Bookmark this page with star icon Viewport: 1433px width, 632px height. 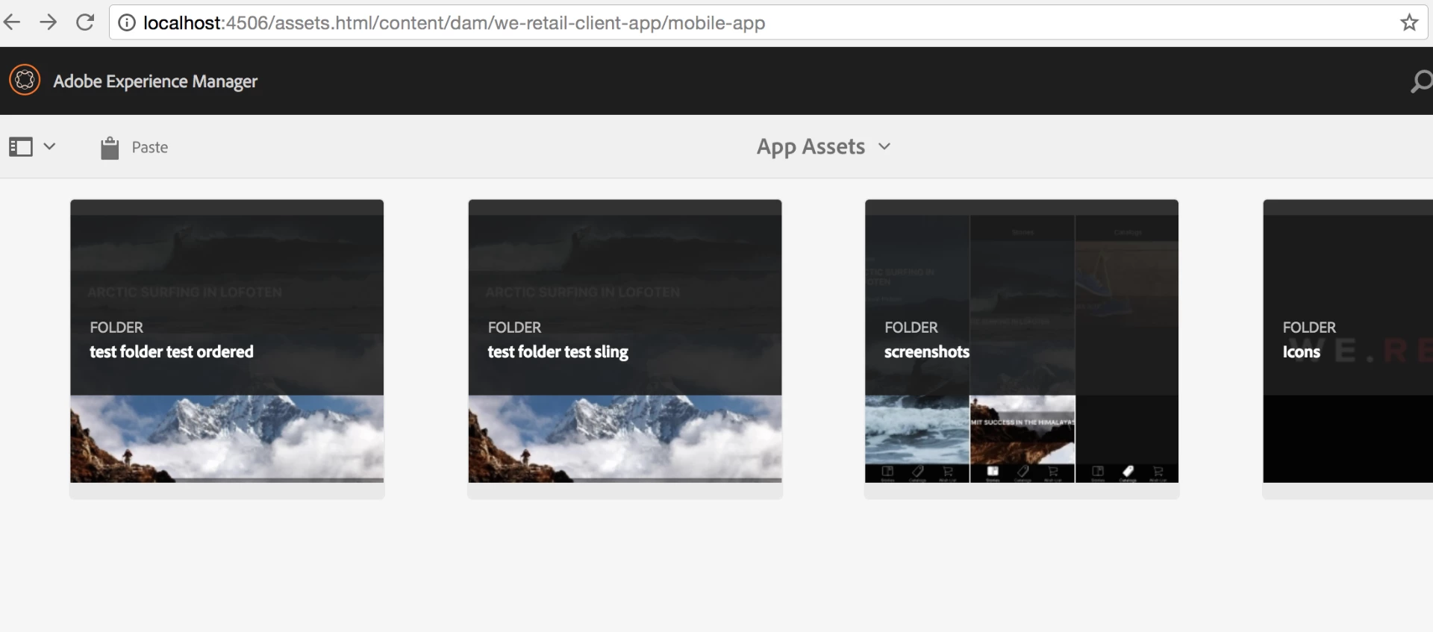[1409, 22]
